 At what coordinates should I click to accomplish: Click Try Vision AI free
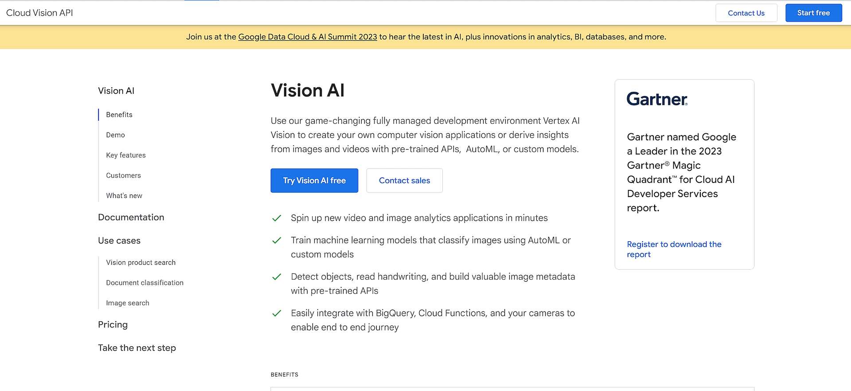pos(314,180)
